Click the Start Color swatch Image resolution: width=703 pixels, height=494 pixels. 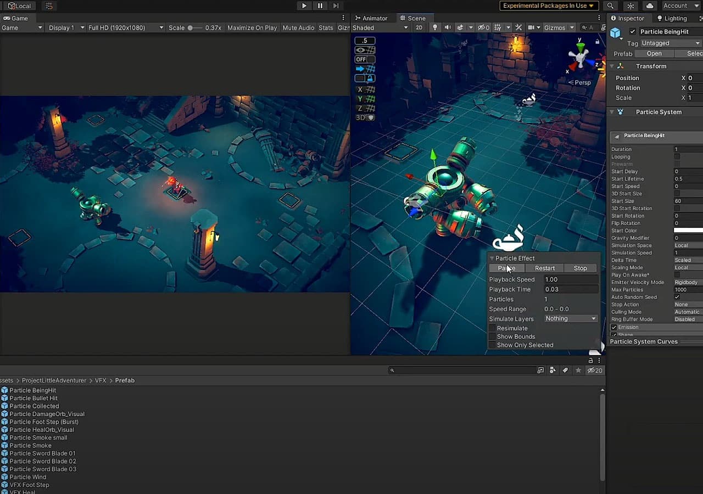coord(688,231)
